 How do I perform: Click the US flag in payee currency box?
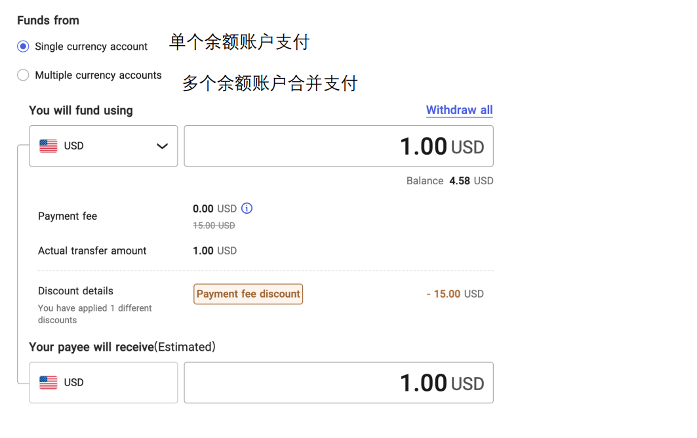coord(49,383)
